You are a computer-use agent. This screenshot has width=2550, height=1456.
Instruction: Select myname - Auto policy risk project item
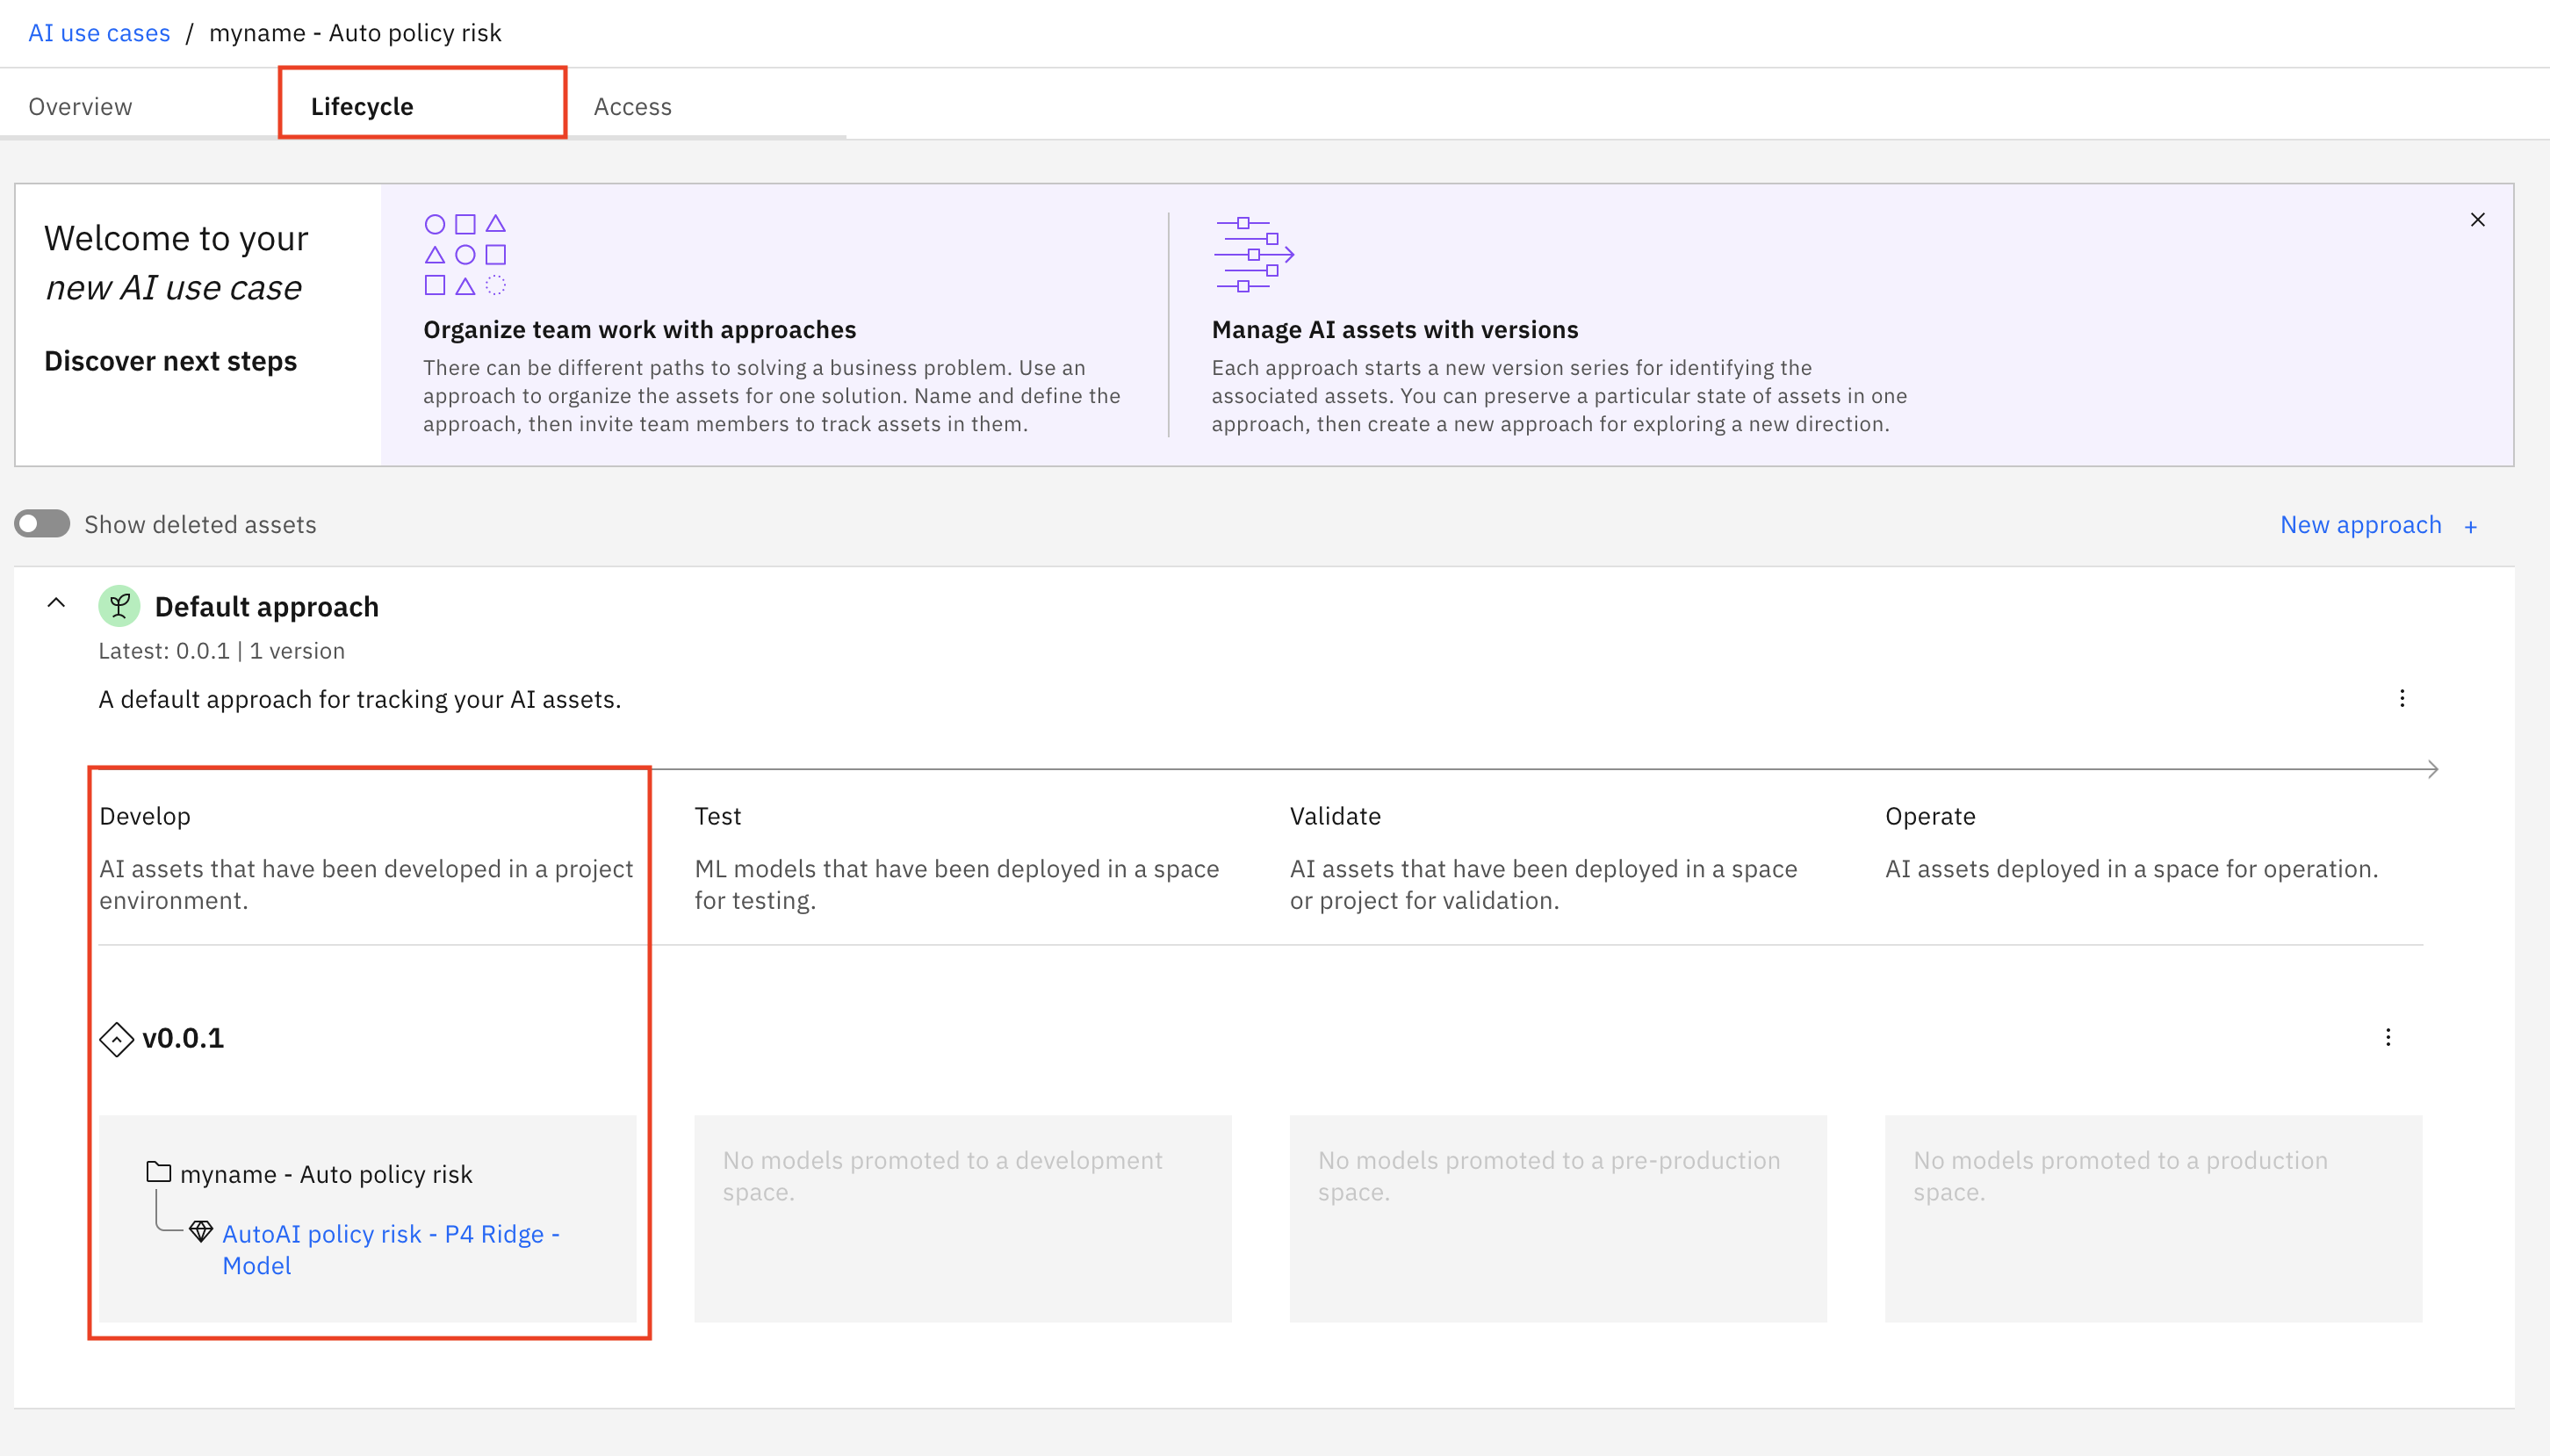[326, 1174]
